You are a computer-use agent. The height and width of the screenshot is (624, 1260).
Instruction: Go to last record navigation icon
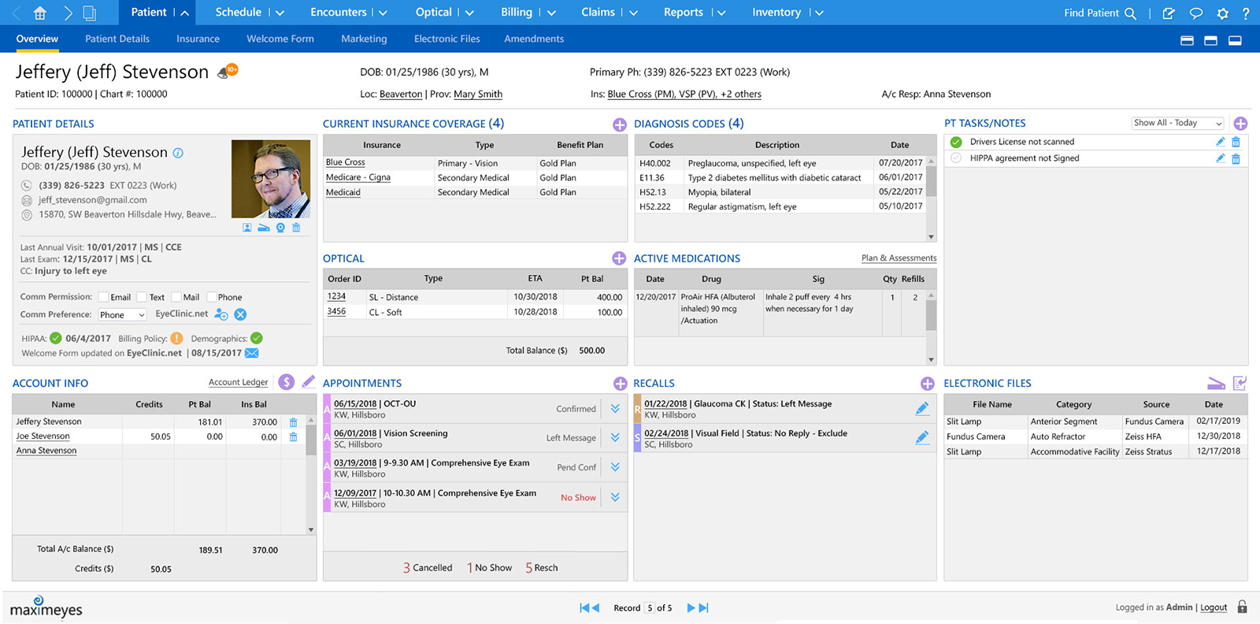(x=704, y=607)
